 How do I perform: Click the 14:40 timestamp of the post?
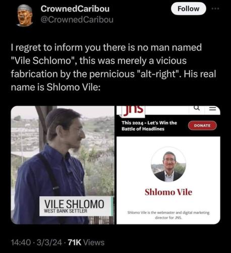click(21, 243)
